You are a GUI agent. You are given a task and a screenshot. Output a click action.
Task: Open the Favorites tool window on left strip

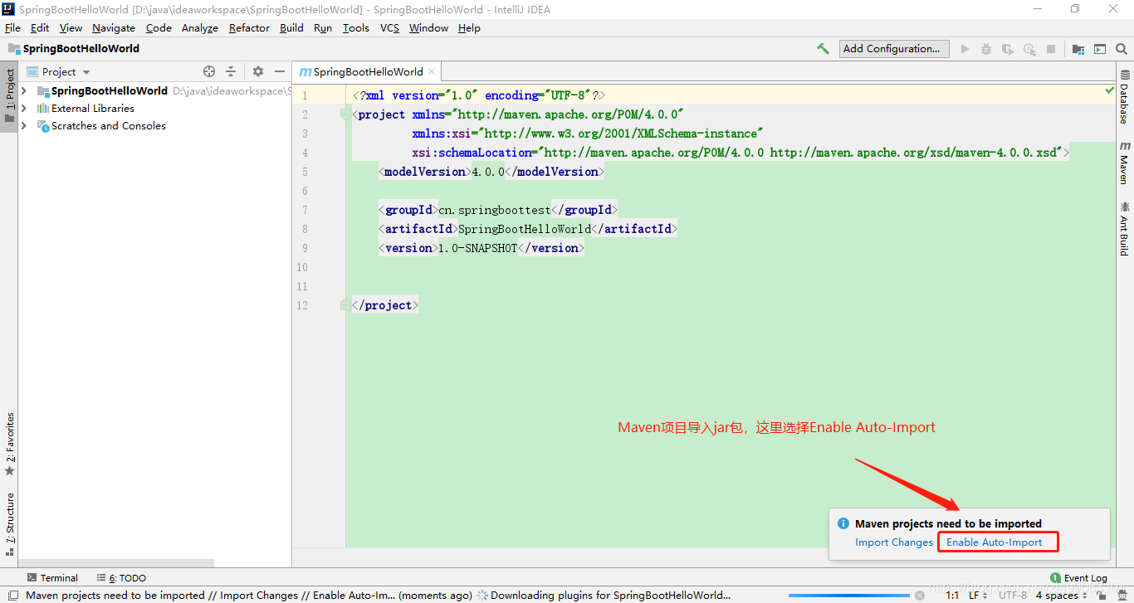click(10, 445)
